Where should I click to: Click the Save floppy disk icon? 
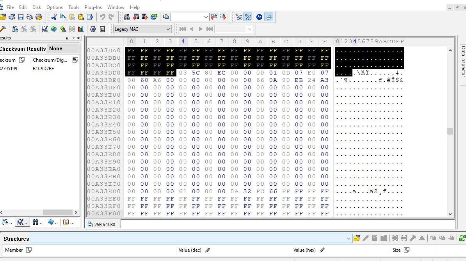[21, 17]
